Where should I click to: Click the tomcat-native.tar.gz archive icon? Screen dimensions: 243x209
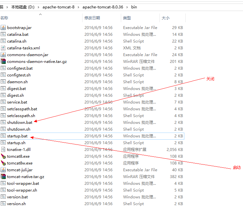pyautogui.click(x=3, y=176)
